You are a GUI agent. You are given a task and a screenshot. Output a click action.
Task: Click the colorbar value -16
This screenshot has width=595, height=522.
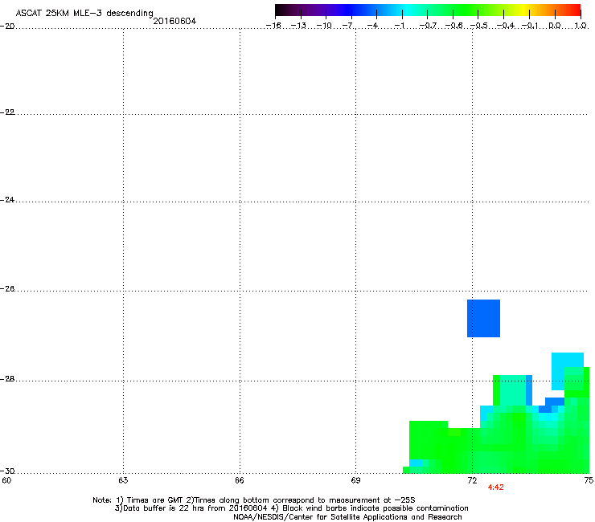point(273,26)
